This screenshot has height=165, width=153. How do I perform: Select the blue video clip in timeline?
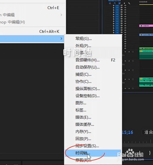pos(146,35)
